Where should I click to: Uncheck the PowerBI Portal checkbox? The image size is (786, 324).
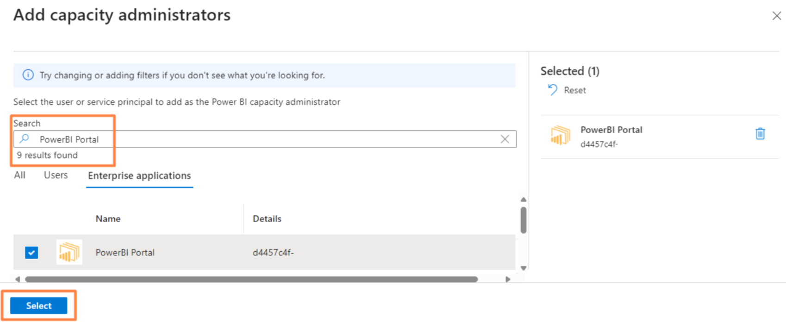point(31,253)
